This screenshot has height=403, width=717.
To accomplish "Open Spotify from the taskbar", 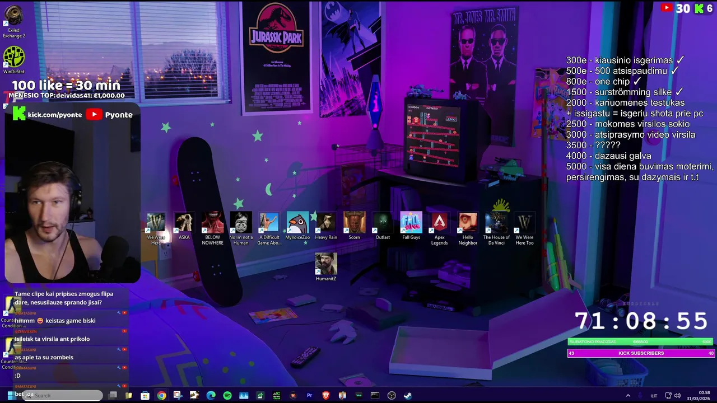I will (x=227, y=396).
